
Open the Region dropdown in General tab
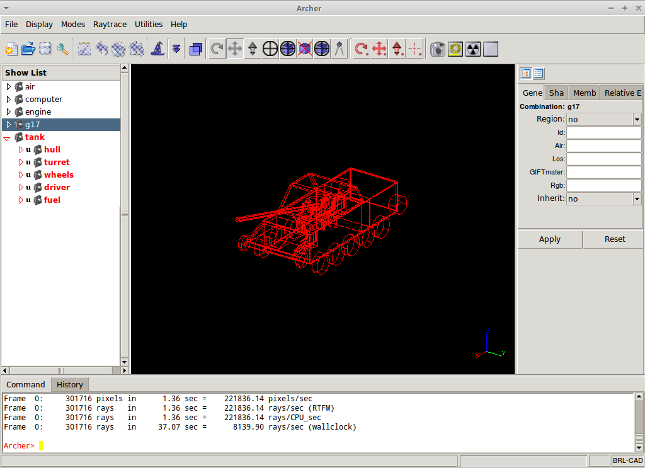[x=636, y=119]
